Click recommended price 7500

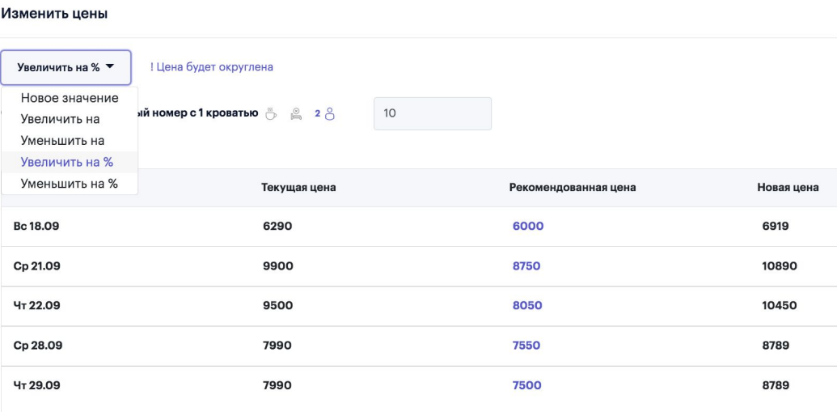point(527,385)
